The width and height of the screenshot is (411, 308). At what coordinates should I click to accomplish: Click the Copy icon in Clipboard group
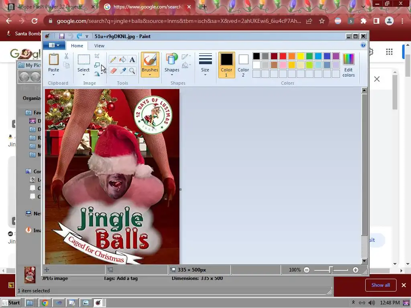pos(67,65)
